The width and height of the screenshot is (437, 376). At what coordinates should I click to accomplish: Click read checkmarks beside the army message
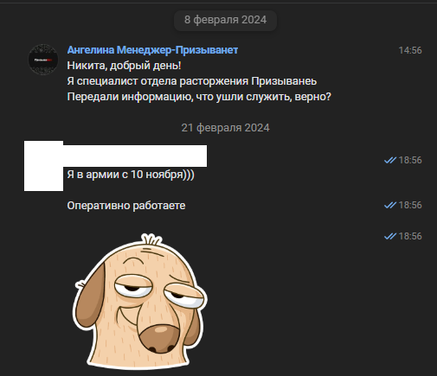(x=390, y=160)
